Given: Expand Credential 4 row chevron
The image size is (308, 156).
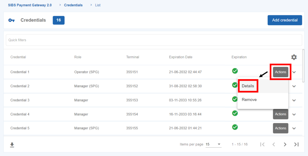Looking at the screenshot, I should [x=294, y=114].
